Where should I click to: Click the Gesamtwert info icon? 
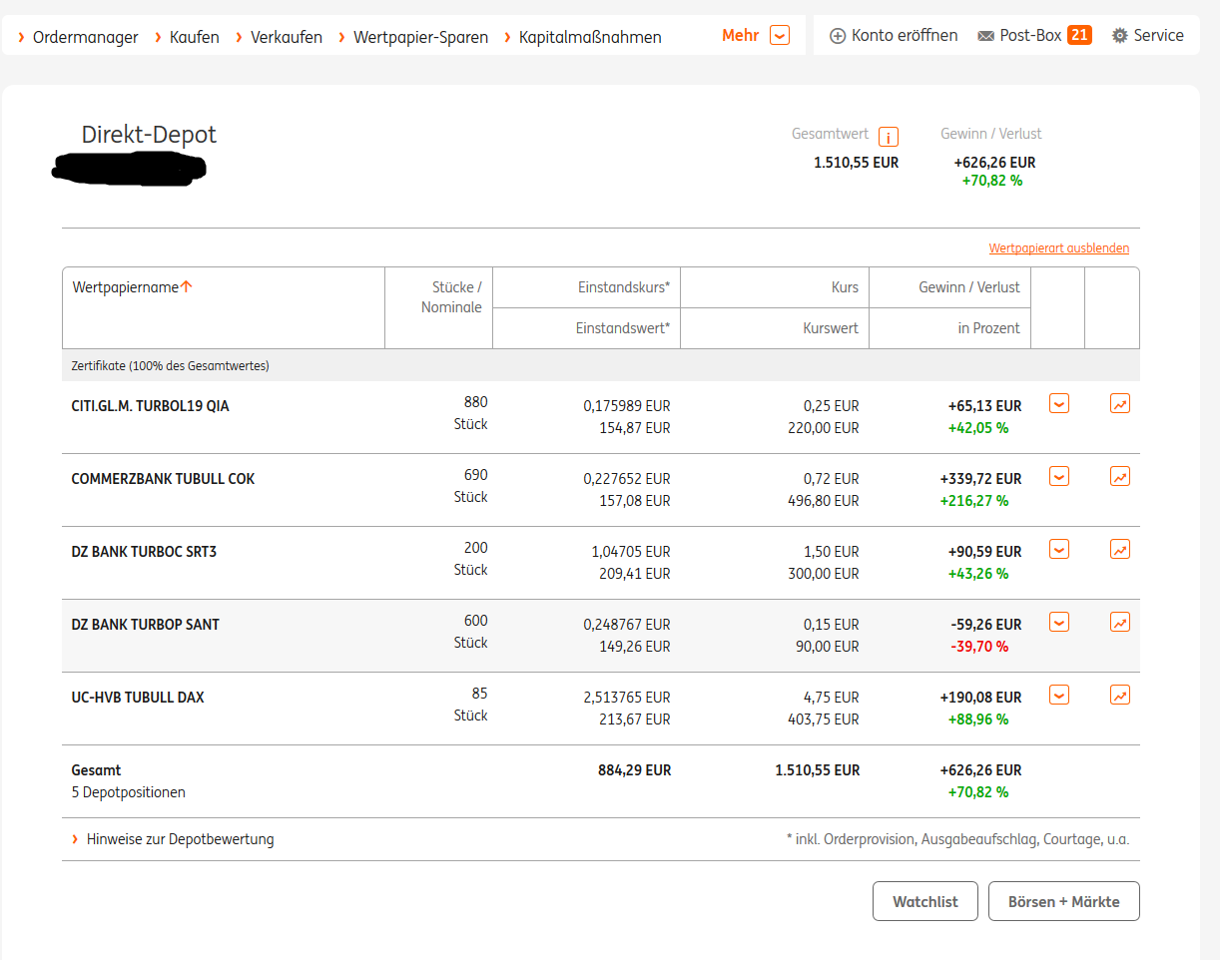click(889, 137)
